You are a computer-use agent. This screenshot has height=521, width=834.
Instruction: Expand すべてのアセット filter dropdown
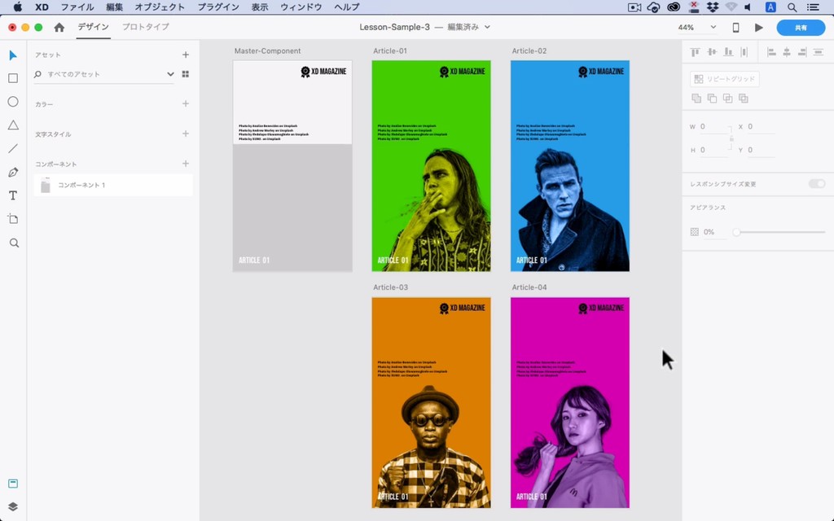point(170,74)
